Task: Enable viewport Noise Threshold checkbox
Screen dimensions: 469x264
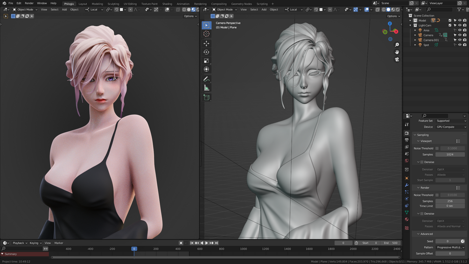Action: [x=437, y=148]
